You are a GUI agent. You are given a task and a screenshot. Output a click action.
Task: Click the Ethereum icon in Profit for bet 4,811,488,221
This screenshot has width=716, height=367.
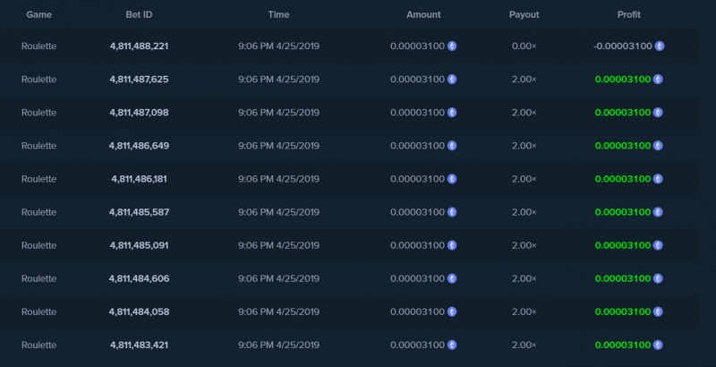(660, 47)
